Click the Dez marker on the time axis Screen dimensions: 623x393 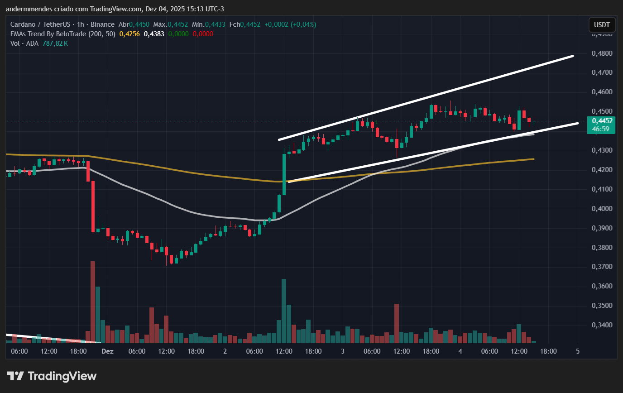click(x=107, y=351)
